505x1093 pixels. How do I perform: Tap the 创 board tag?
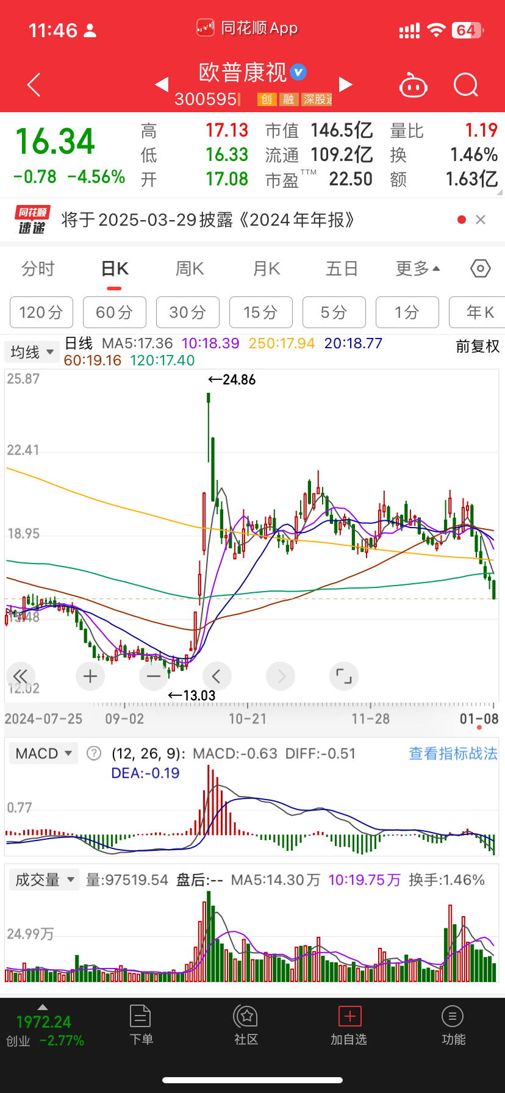pos(267,99)
